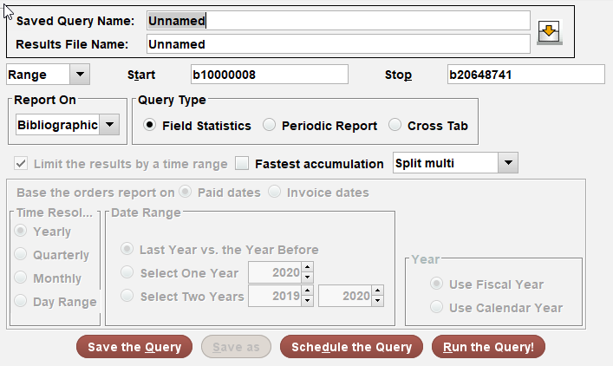Viewport: 613px width, 366px height.
Task: Select the Select One Year option
Action: point(127,272)
